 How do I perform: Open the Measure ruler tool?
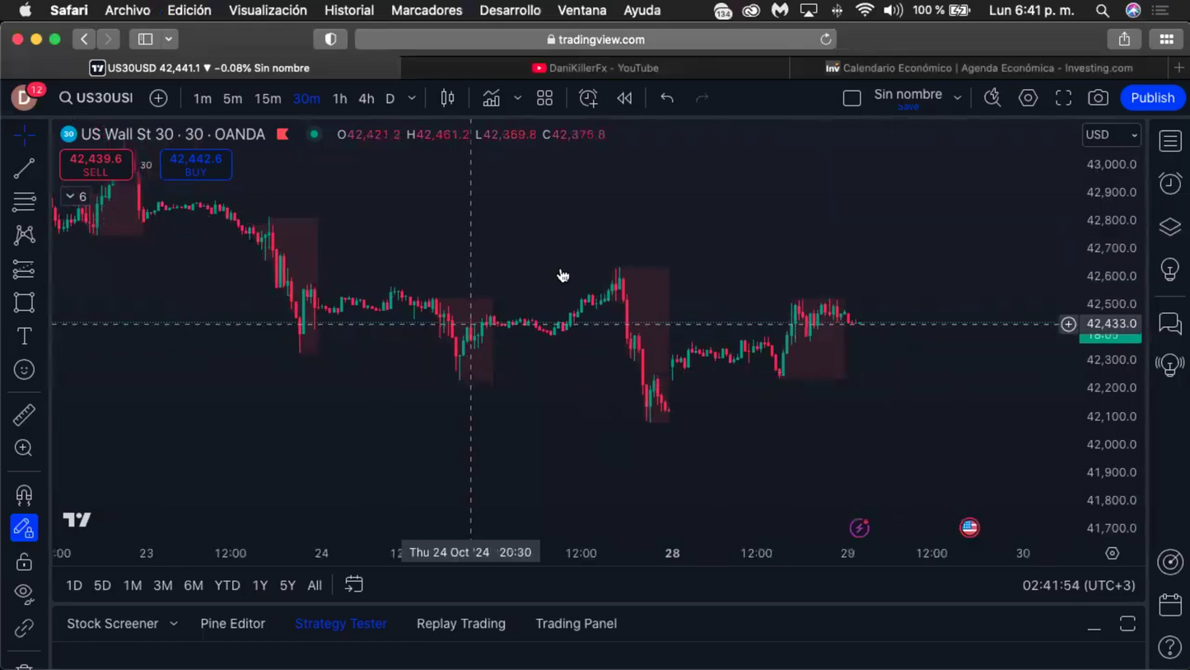(x=24, y=415)
